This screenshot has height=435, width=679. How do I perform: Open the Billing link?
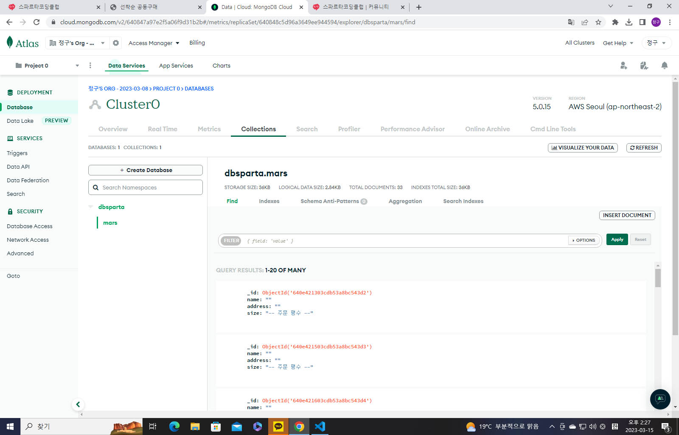197,42
